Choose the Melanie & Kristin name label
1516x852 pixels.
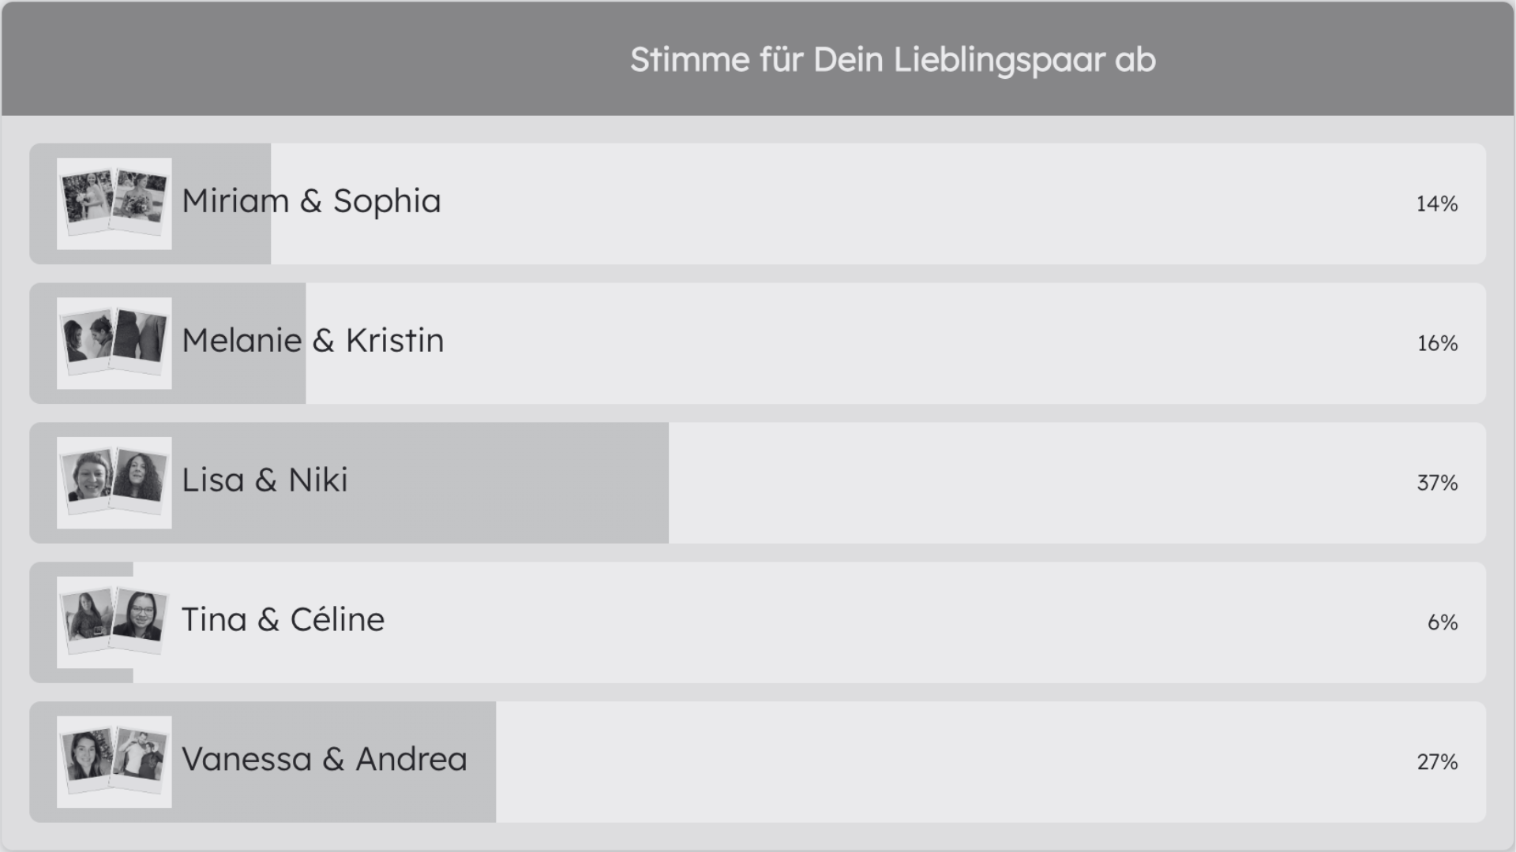pyautogui.click(x=313, y=341)
